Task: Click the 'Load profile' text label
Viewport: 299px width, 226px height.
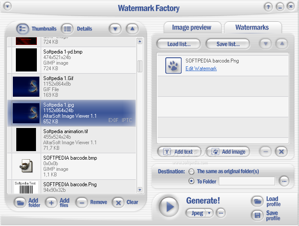Action: click(273, 202)
